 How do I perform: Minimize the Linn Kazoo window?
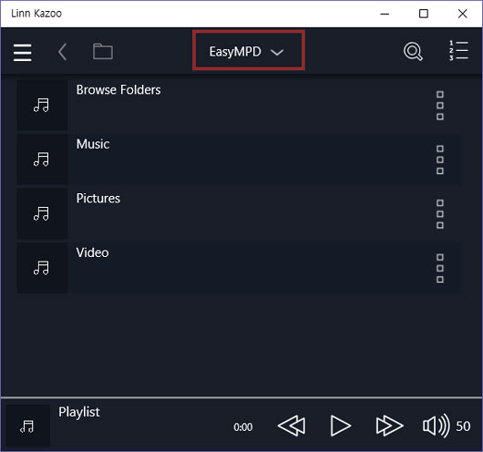click(x=385, y=14)
